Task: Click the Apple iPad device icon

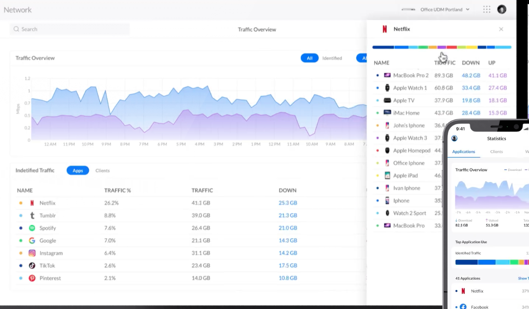Action: [x=387, y=175]
